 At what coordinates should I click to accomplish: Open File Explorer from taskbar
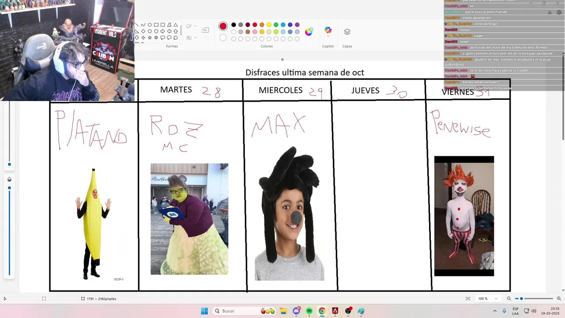coord(283,311)
